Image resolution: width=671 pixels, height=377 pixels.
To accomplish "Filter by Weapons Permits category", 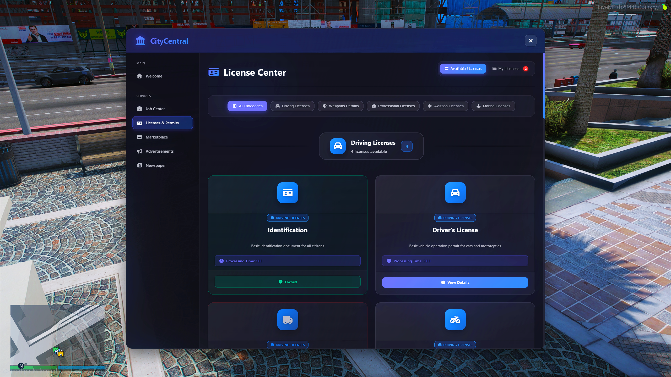I will coord(340,106).
